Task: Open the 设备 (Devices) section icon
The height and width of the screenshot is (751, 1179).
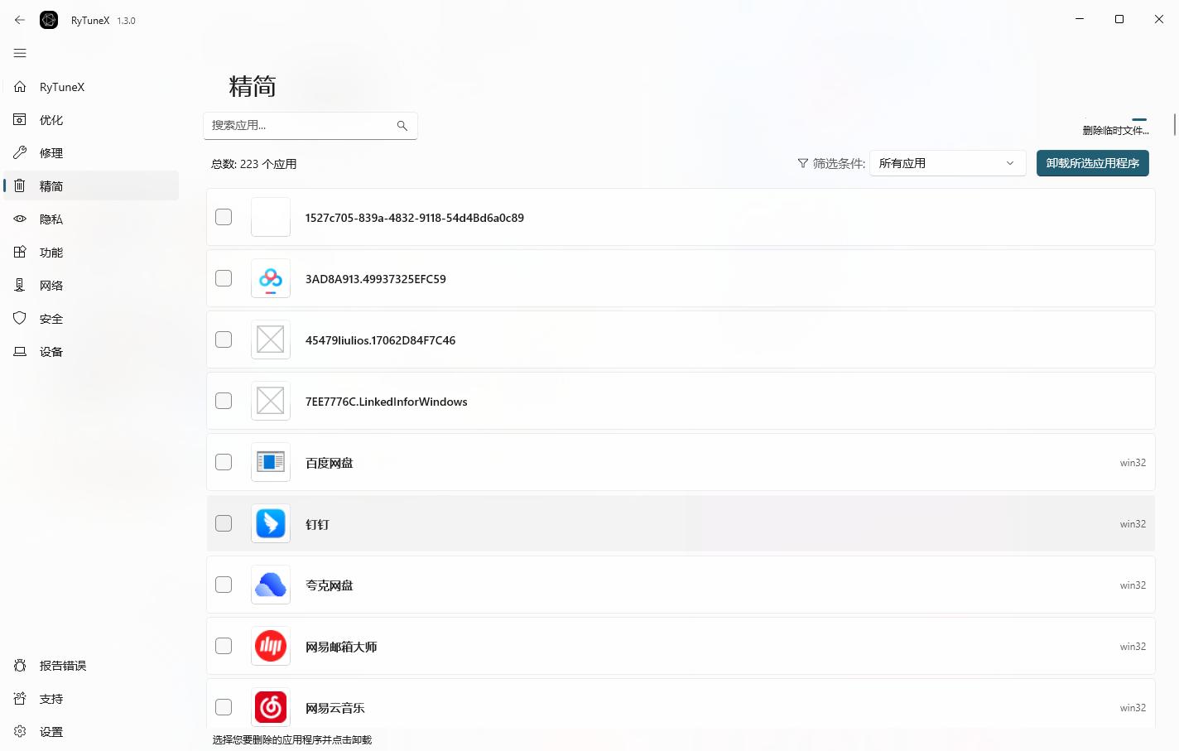Action: point(19,351)
